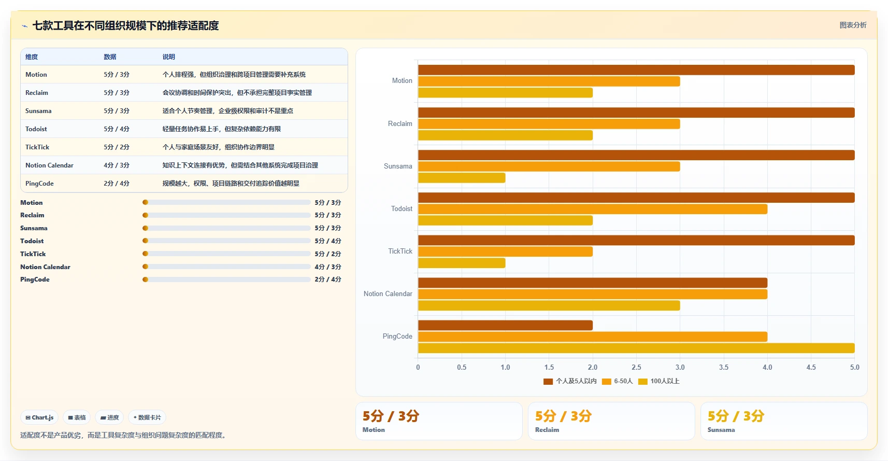Click Motion's dark-orange 个人及5人以内 chart bar
The width and height of the screenshot is (888, 461).
(x=636, y=70)
